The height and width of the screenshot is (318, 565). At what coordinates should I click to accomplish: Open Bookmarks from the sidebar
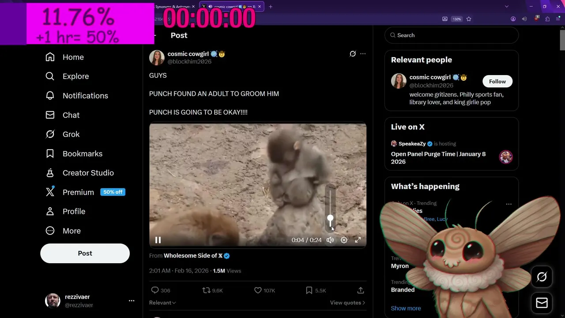click(x=74, y=154)
